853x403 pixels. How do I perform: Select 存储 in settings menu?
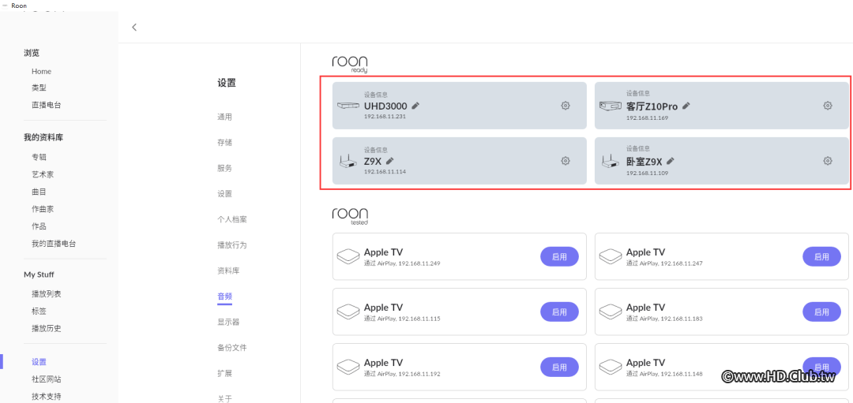(x=225, y=143)
